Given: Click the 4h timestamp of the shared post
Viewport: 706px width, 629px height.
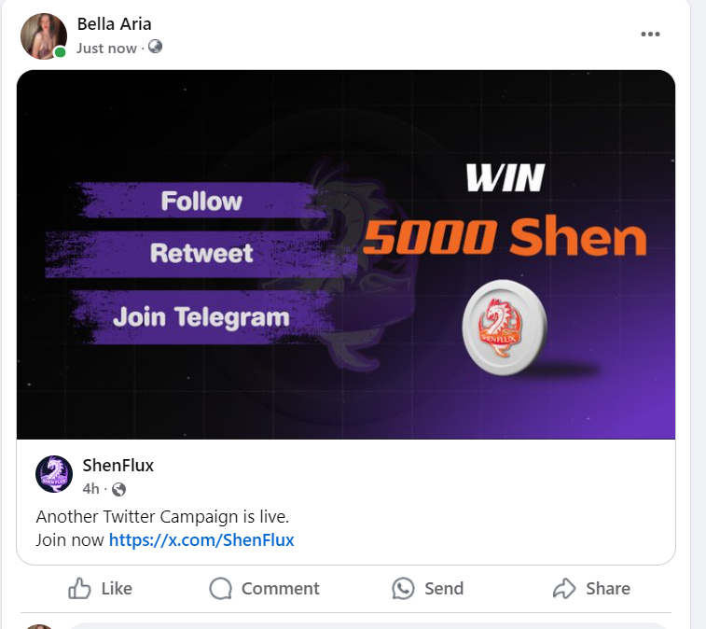Looking at the screenshot, I should tap(90, 489).
